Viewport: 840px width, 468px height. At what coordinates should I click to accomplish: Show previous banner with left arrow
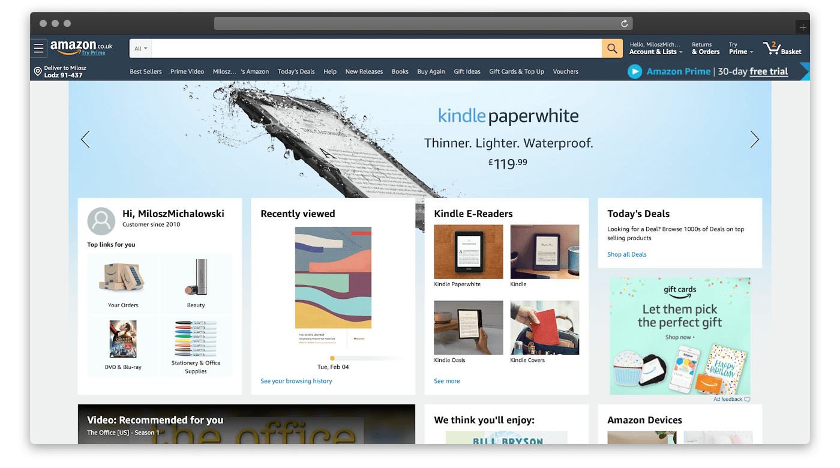coord(85,139)
